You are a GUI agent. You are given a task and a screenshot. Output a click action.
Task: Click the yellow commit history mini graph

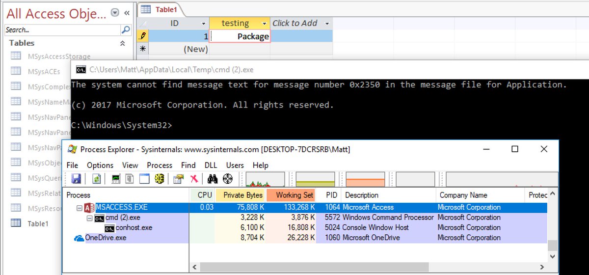[316, 179]
